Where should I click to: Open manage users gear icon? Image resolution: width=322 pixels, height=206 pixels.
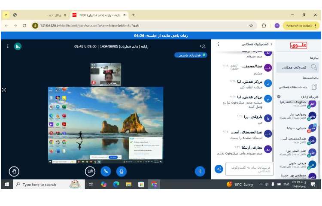tap(279, 97)
